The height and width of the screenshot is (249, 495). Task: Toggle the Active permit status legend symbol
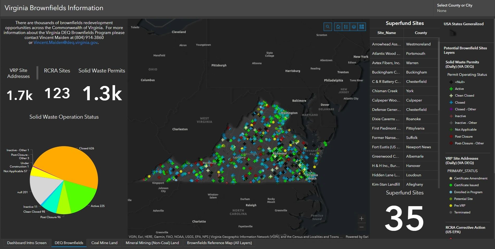pos(451,89)
